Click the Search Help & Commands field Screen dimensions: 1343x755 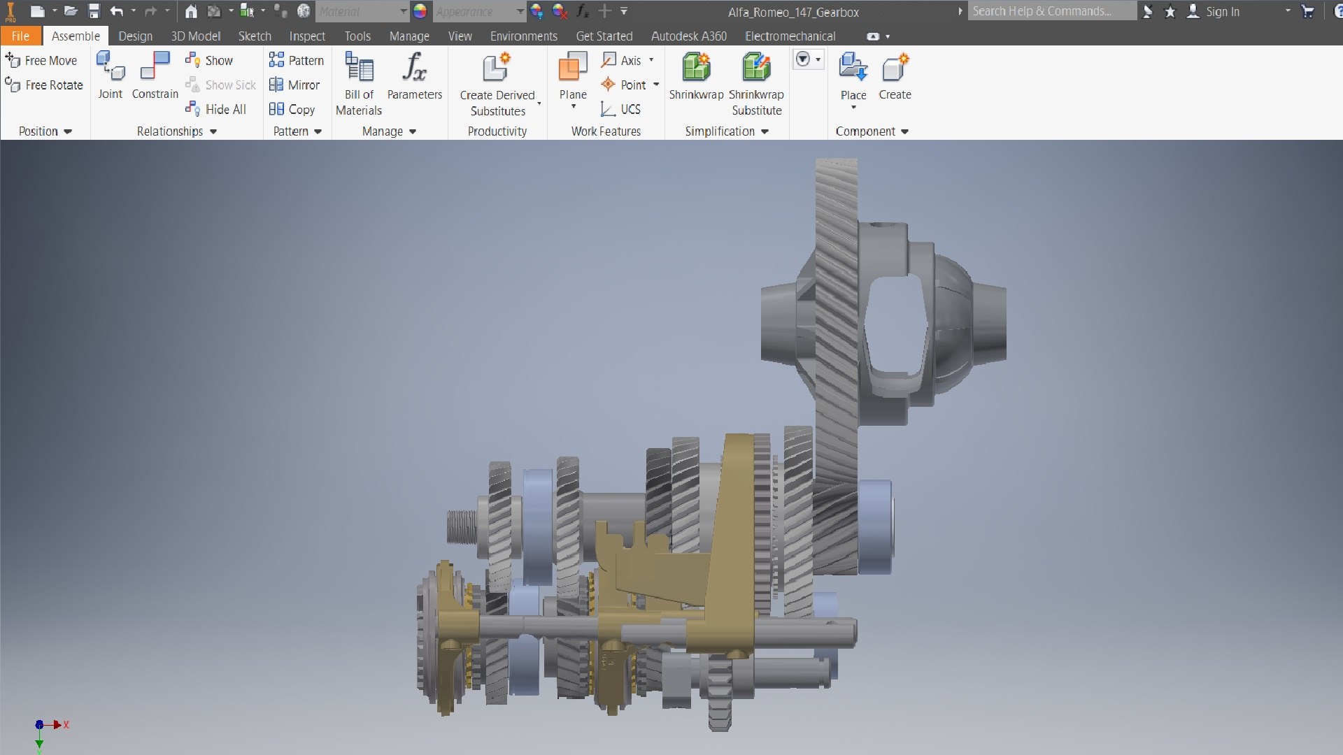point(1051,11)
